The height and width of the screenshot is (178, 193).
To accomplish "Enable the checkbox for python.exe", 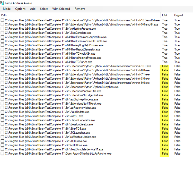I will point(2,87).
